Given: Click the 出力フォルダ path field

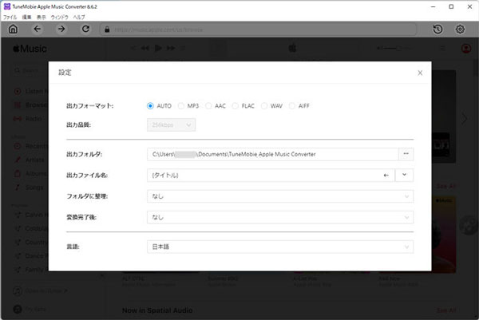Looking at the screenshot, I should coord(273,154).
